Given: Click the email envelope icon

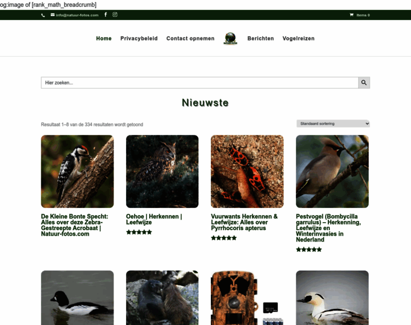Looking at the screenshot, I should click(x=52, y=15).
